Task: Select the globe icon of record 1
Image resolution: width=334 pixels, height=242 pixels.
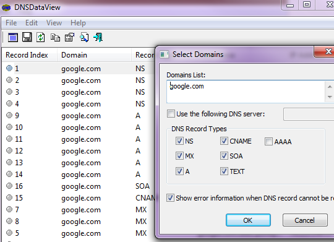Action: pyautogui.click(x=9, y=68)
